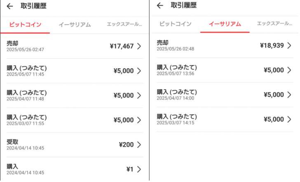Open 売却 transaction dated 2025/05/26 02:47

click(x=75, y=46)
